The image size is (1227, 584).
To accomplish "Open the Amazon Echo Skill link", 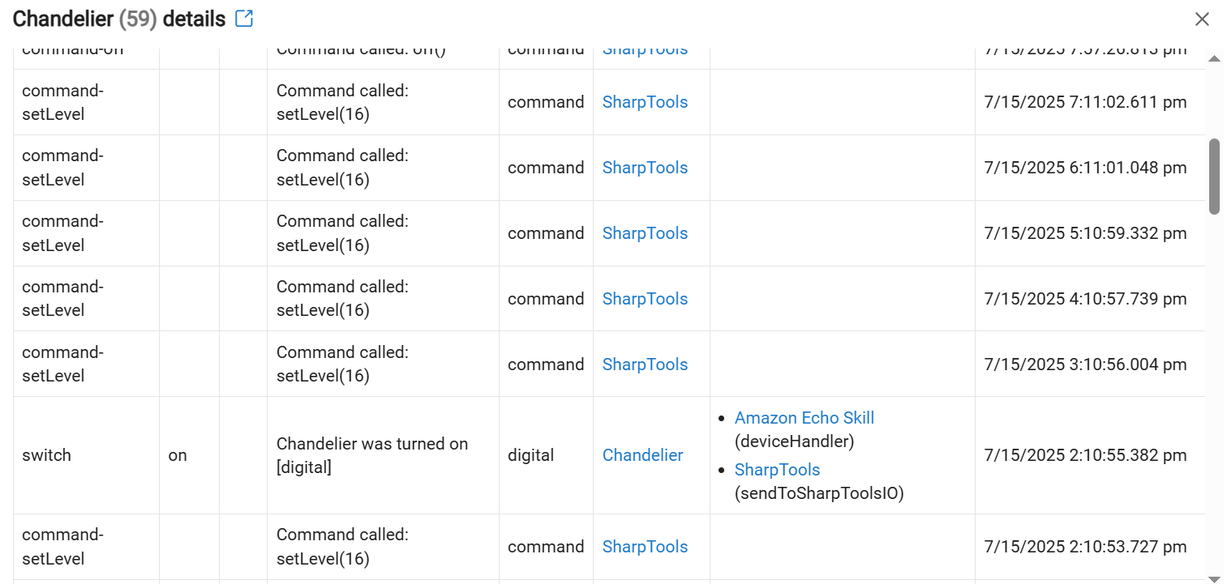I will tap(804, 418).
